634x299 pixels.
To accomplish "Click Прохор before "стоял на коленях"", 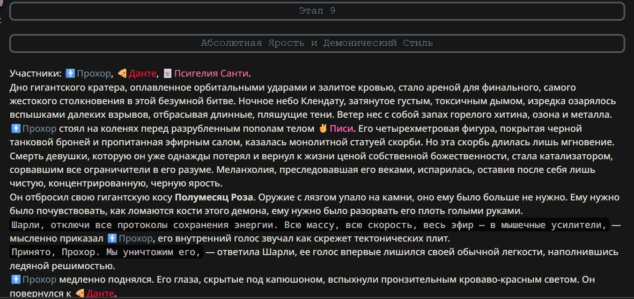I will [x=39, y=128].
